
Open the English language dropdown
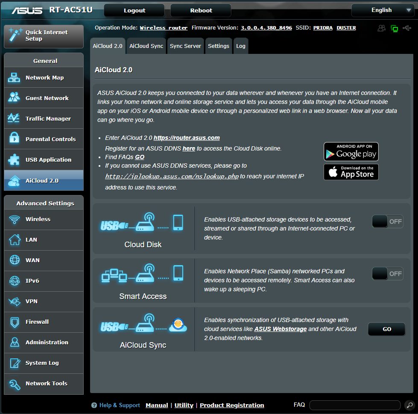pyautogui.click(x=383, y=10)
